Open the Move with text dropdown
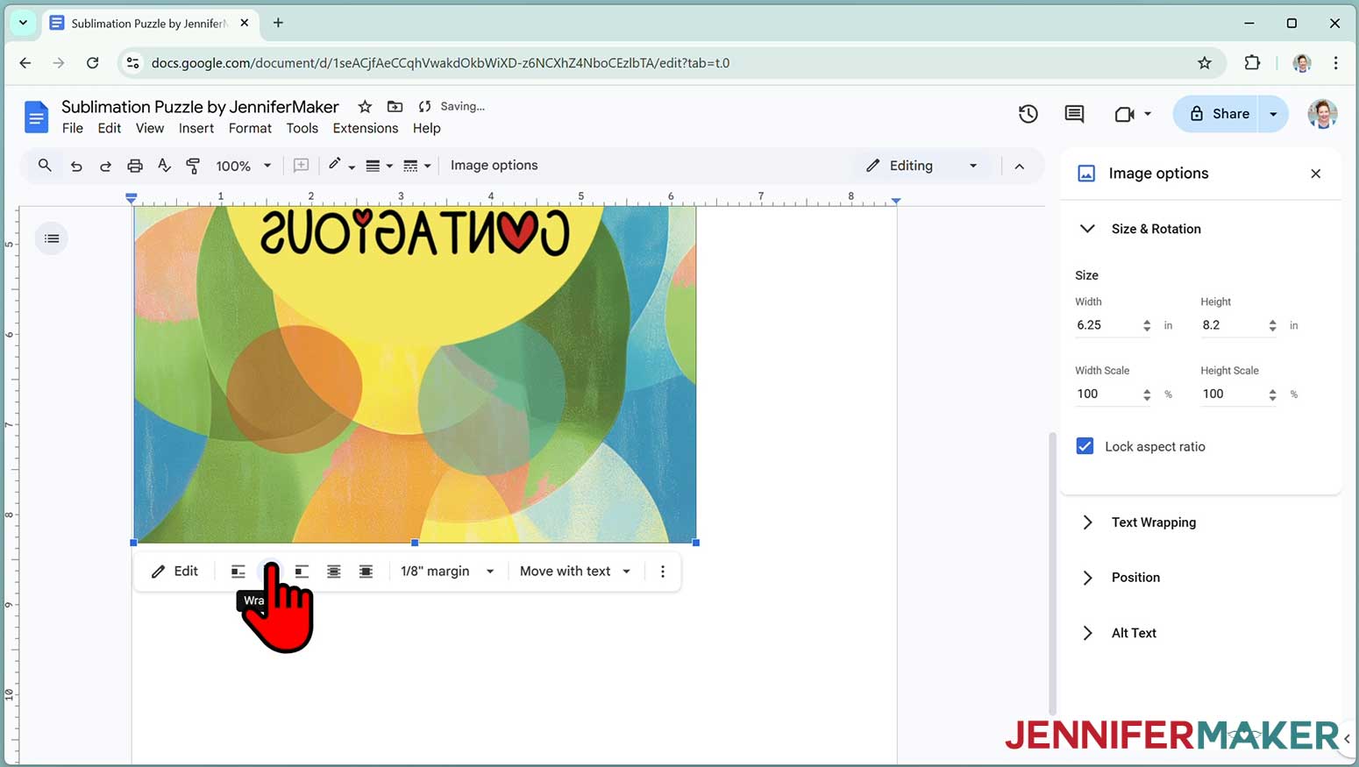 coord(575,572)
